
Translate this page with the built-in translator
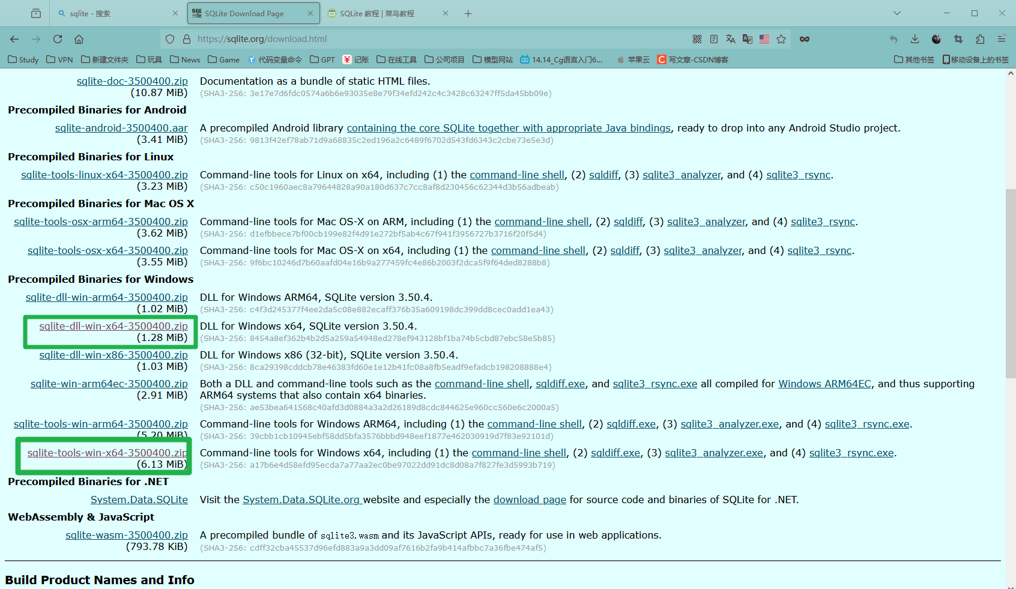[731, 39]
